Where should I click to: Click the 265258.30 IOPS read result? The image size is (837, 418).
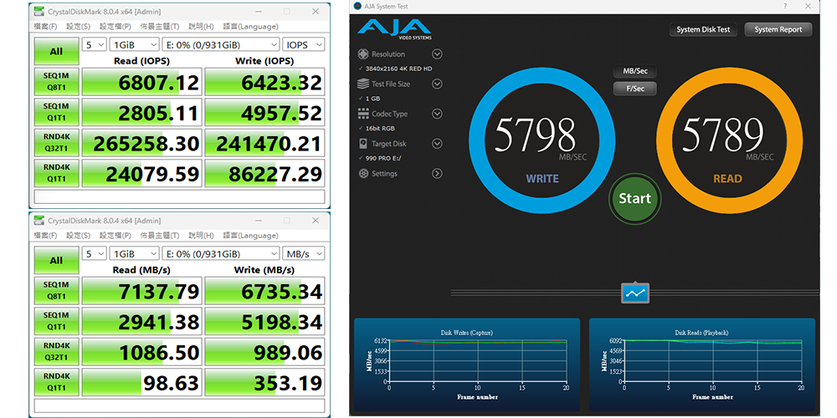(141, 143)
